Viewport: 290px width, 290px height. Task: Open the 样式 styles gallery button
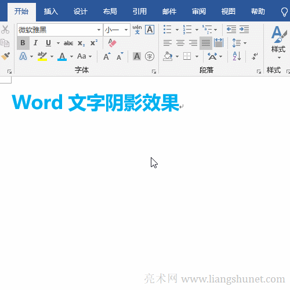[278, 42]
